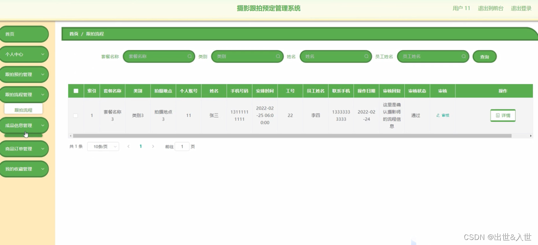Toggle the select-all checkbox in table header
The image size is (538, 245).
[x=76, y=91]
